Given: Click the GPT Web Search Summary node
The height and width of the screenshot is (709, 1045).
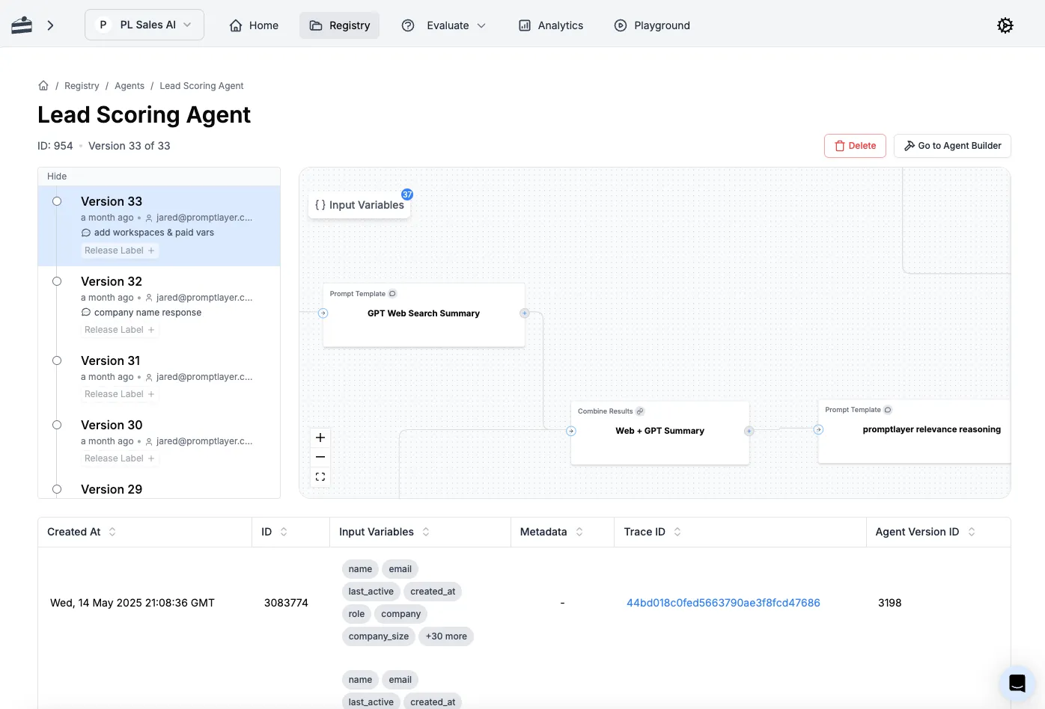Looking at the screenshot, I should tap(424, 314).
